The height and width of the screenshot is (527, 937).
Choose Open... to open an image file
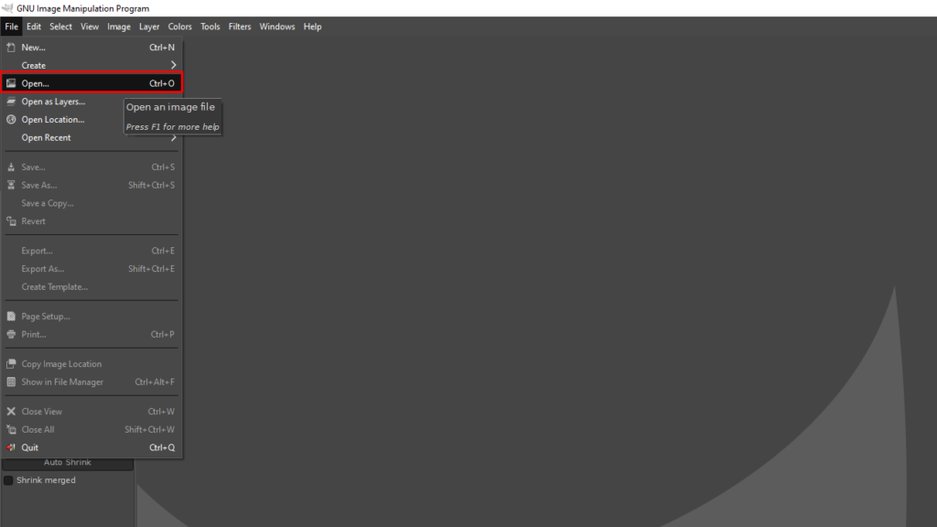[x=92, y=83]
